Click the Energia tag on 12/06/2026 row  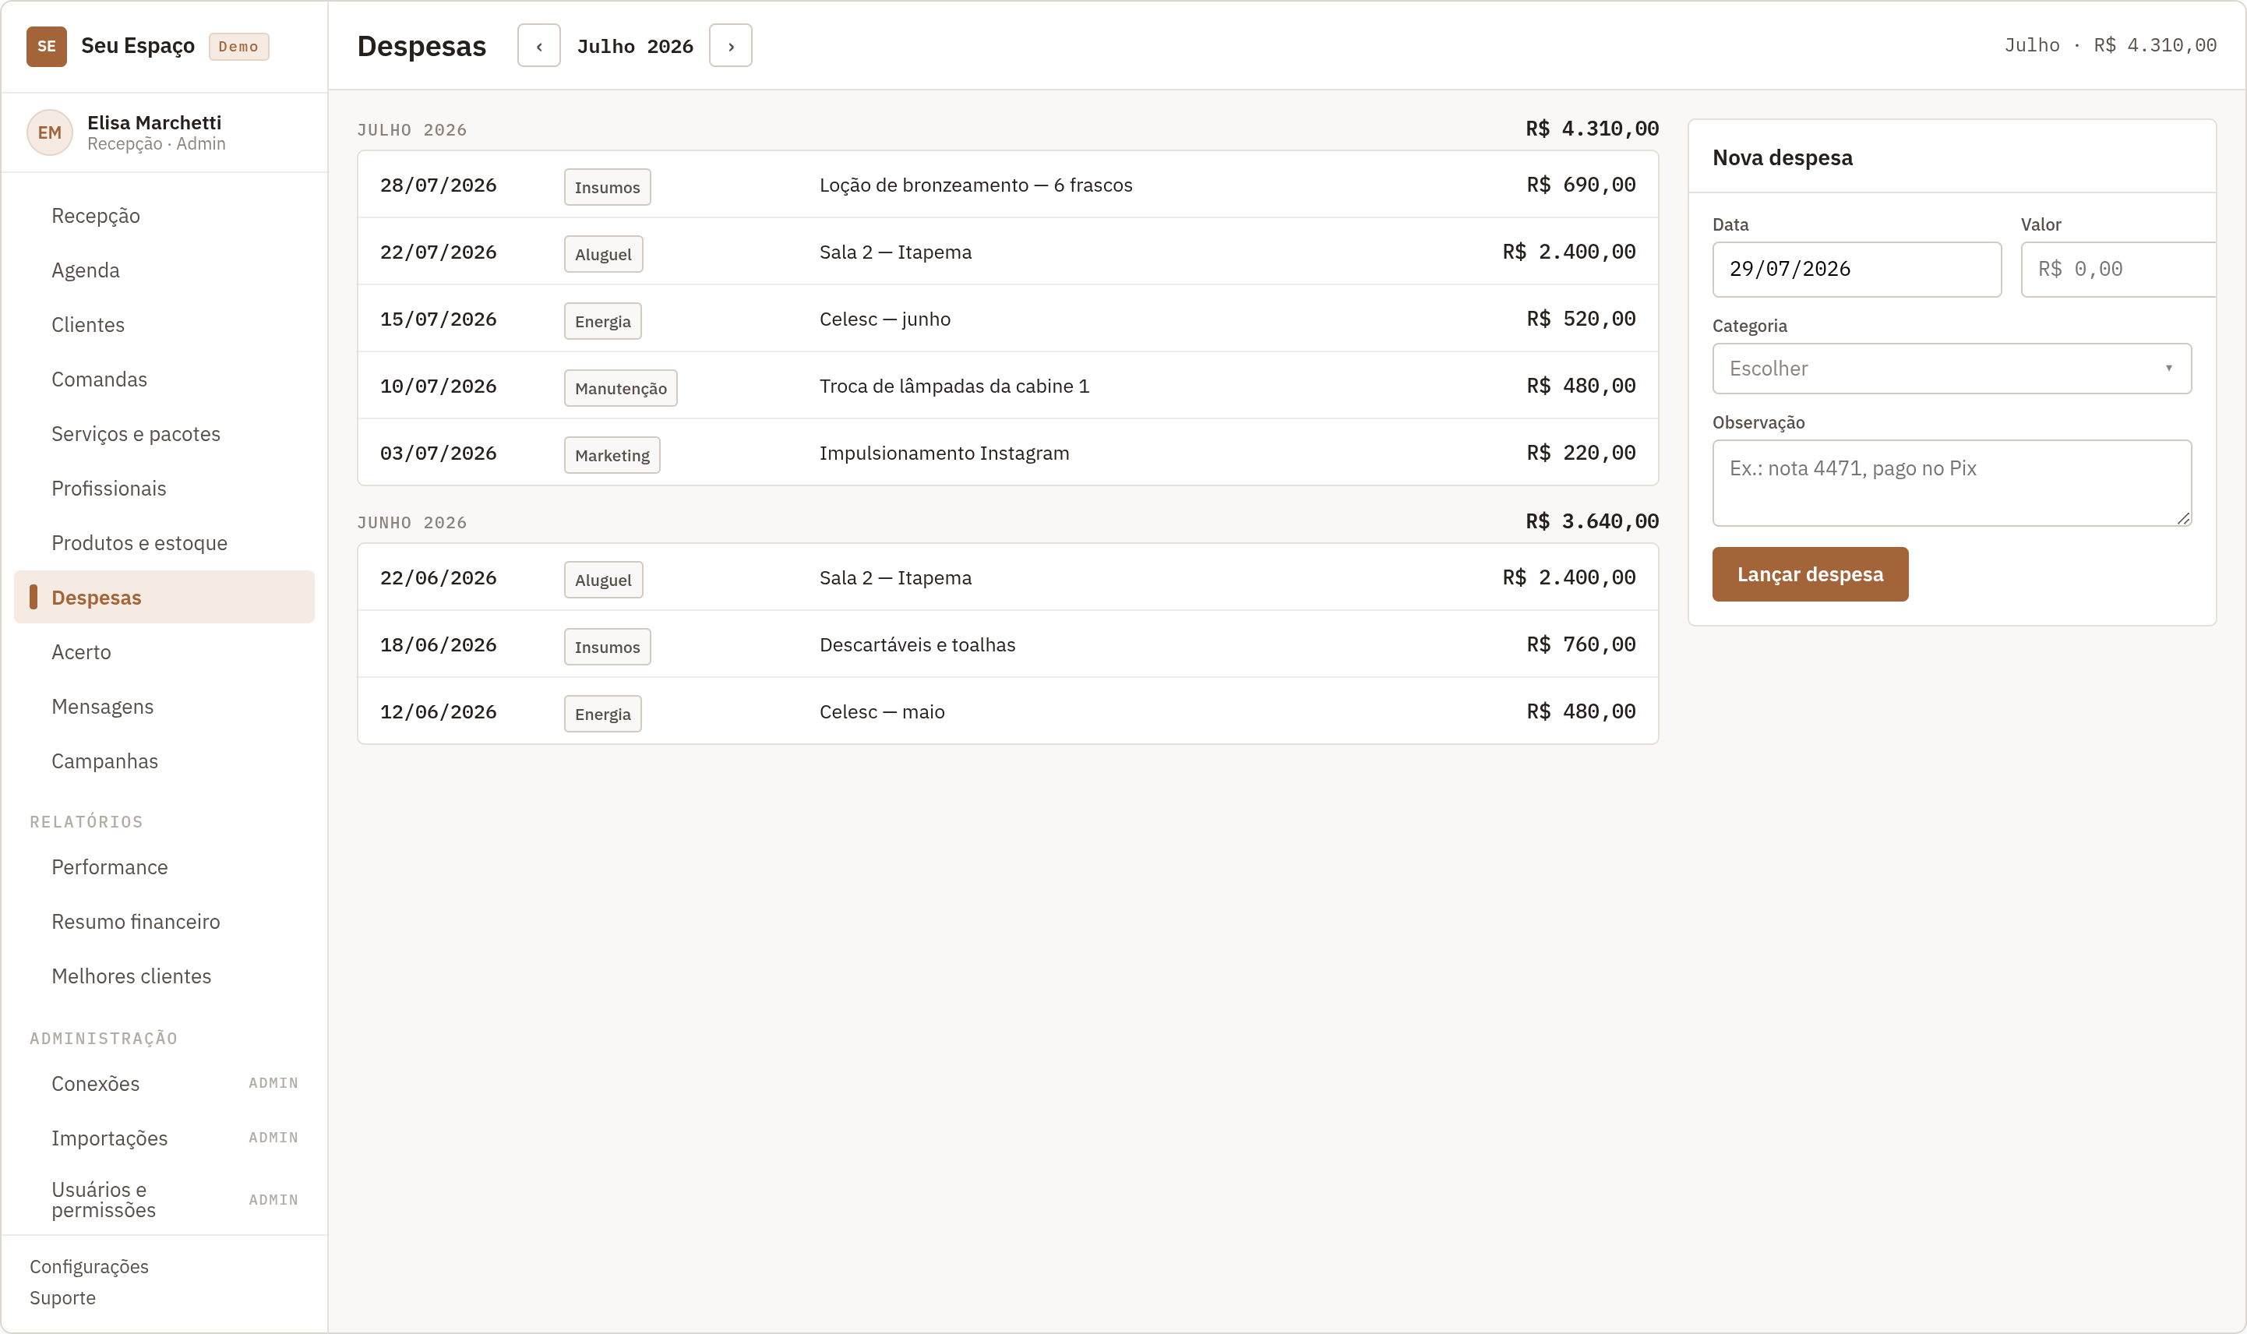coord(603,714)
